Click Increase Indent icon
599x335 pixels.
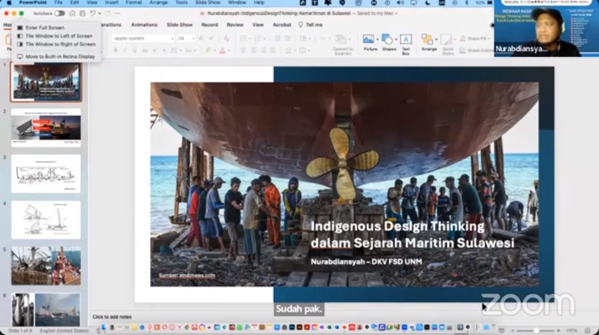coord(287,38)
